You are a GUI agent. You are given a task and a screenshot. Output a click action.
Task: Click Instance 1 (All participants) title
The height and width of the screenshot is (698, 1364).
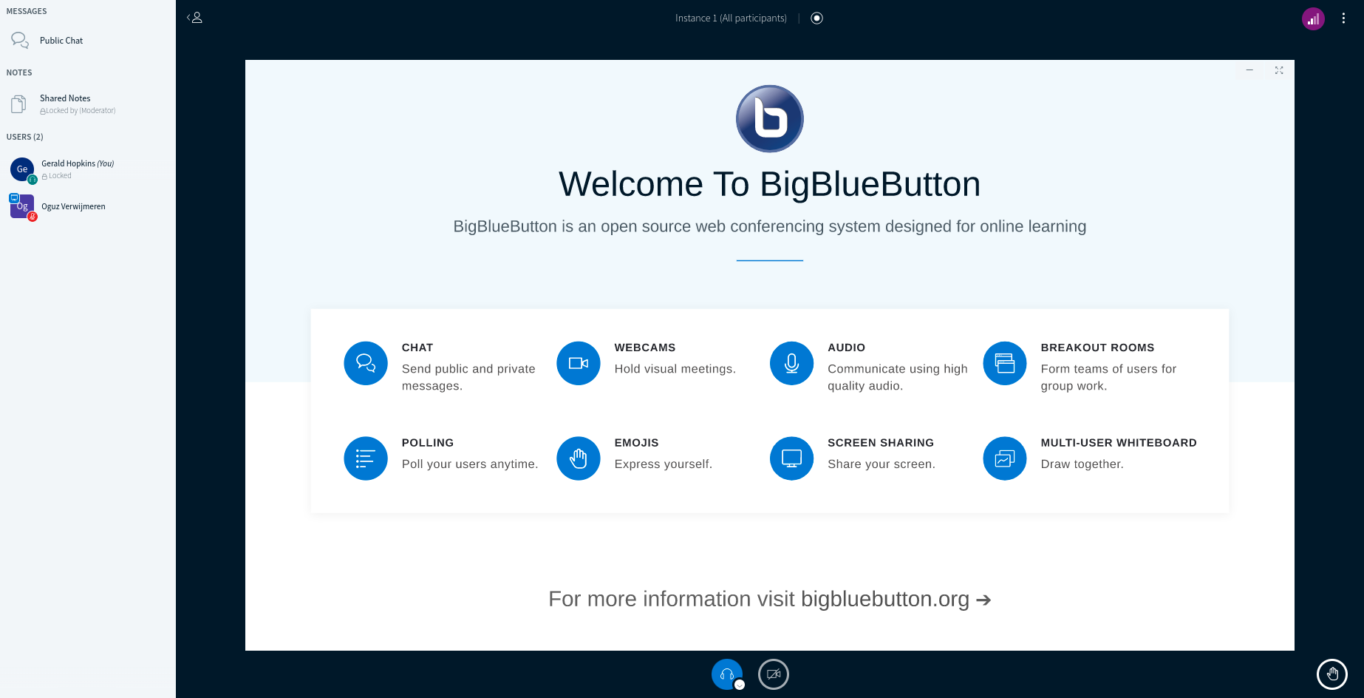(731, 18)
